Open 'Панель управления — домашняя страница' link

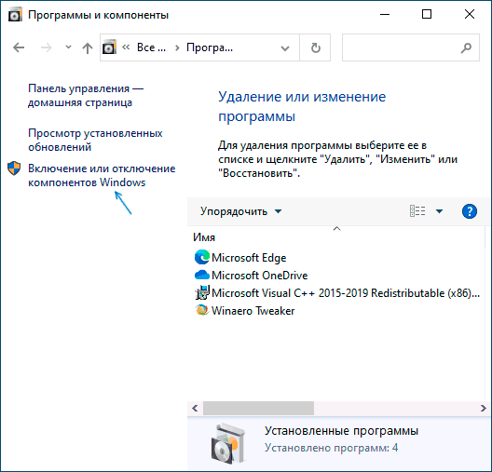(x=86, y=95)
